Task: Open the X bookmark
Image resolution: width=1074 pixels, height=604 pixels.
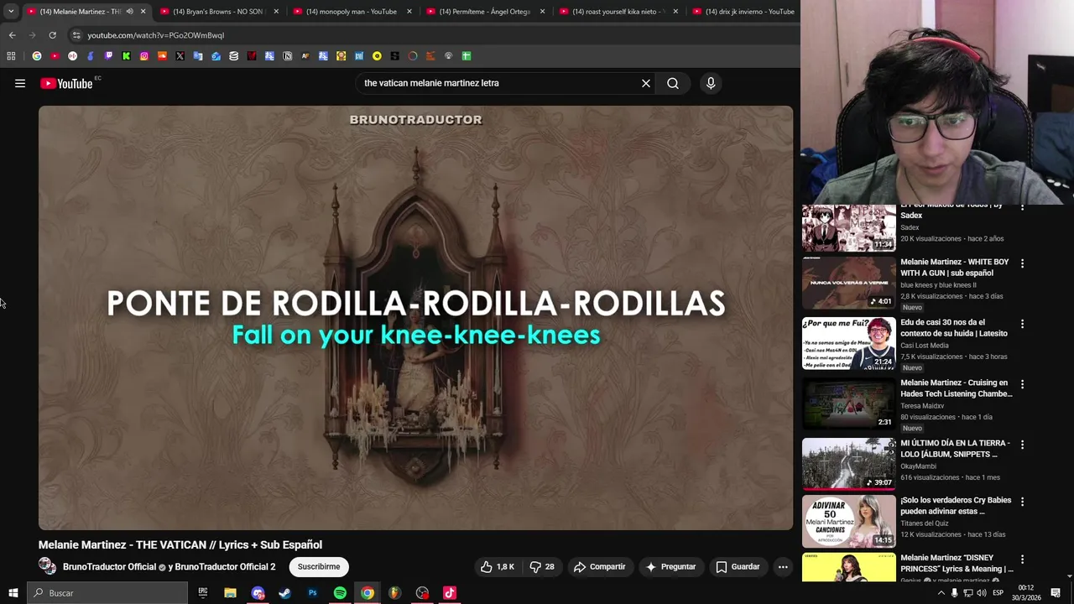Action: (x=180, y=56)
